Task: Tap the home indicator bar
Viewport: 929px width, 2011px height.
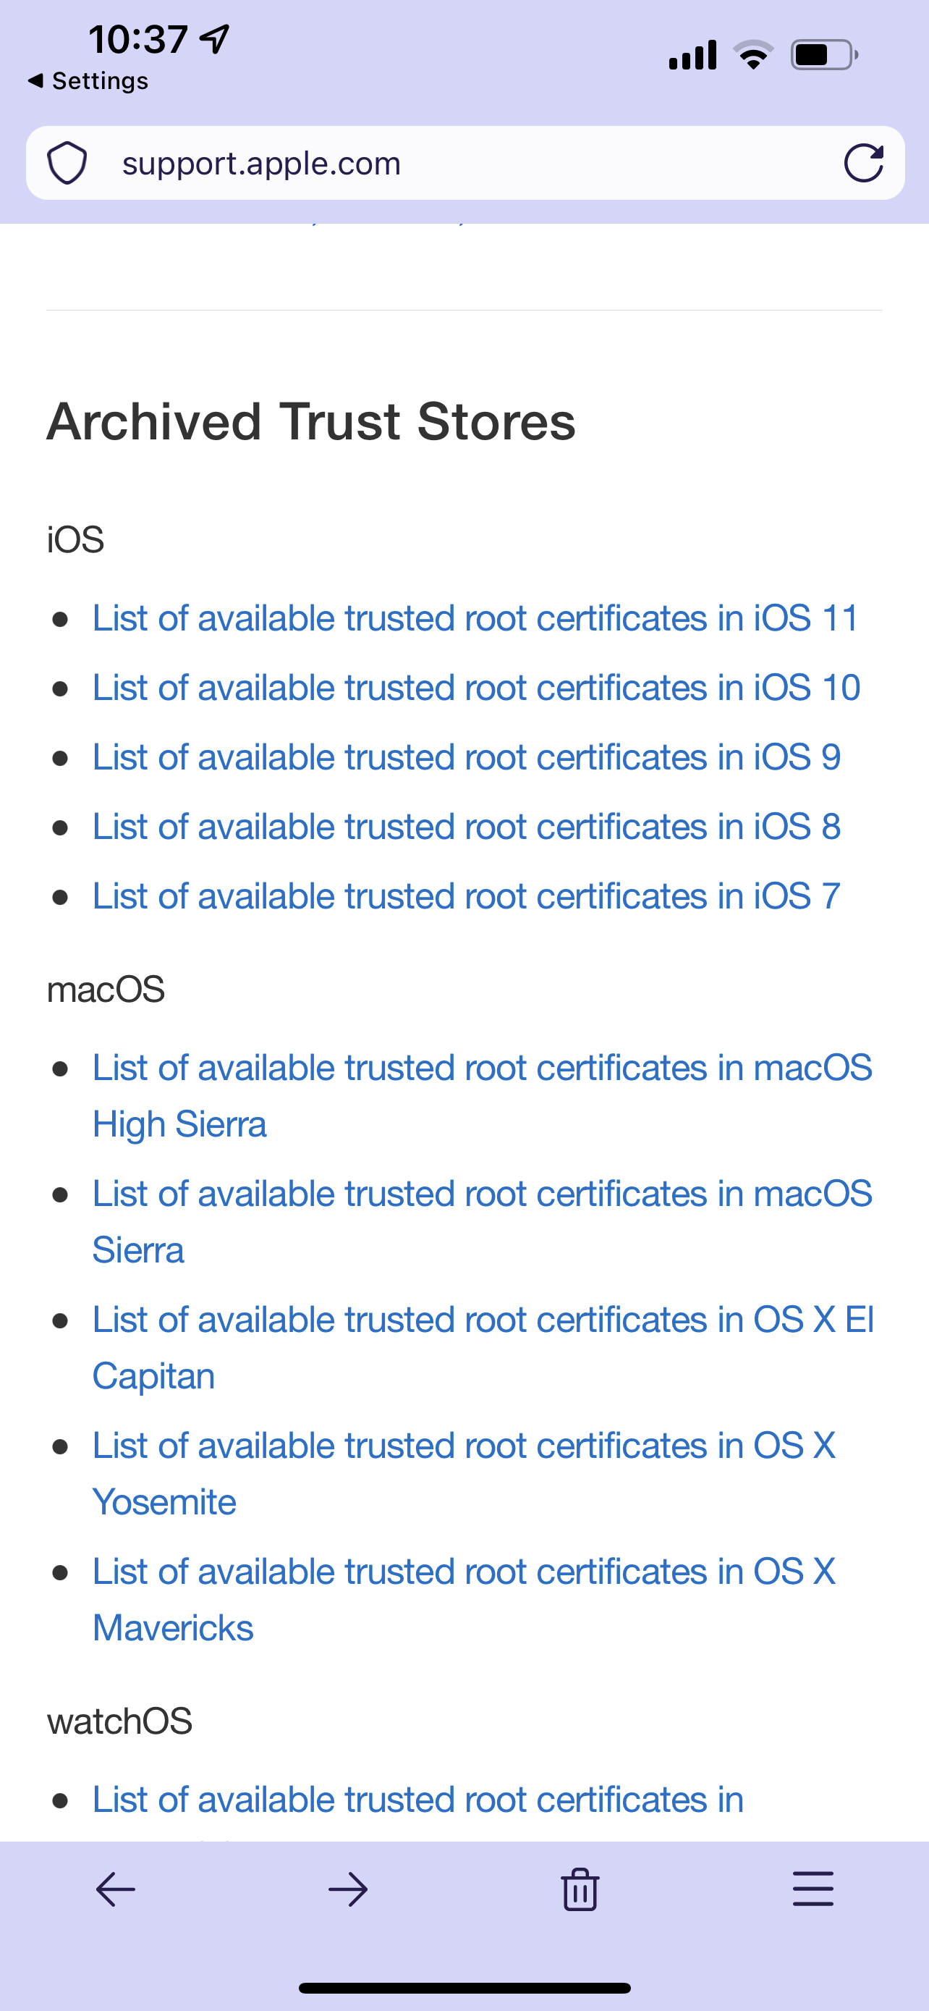Action: pyautogui.click(x=465, y=1988)
